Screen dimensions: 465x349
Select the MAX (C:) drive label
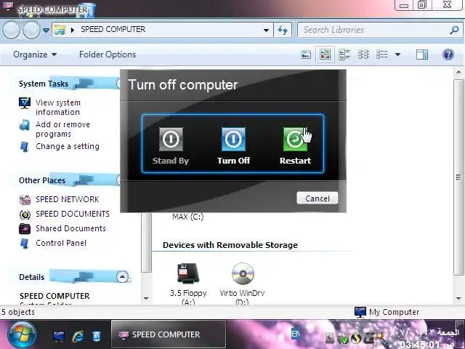187,217
